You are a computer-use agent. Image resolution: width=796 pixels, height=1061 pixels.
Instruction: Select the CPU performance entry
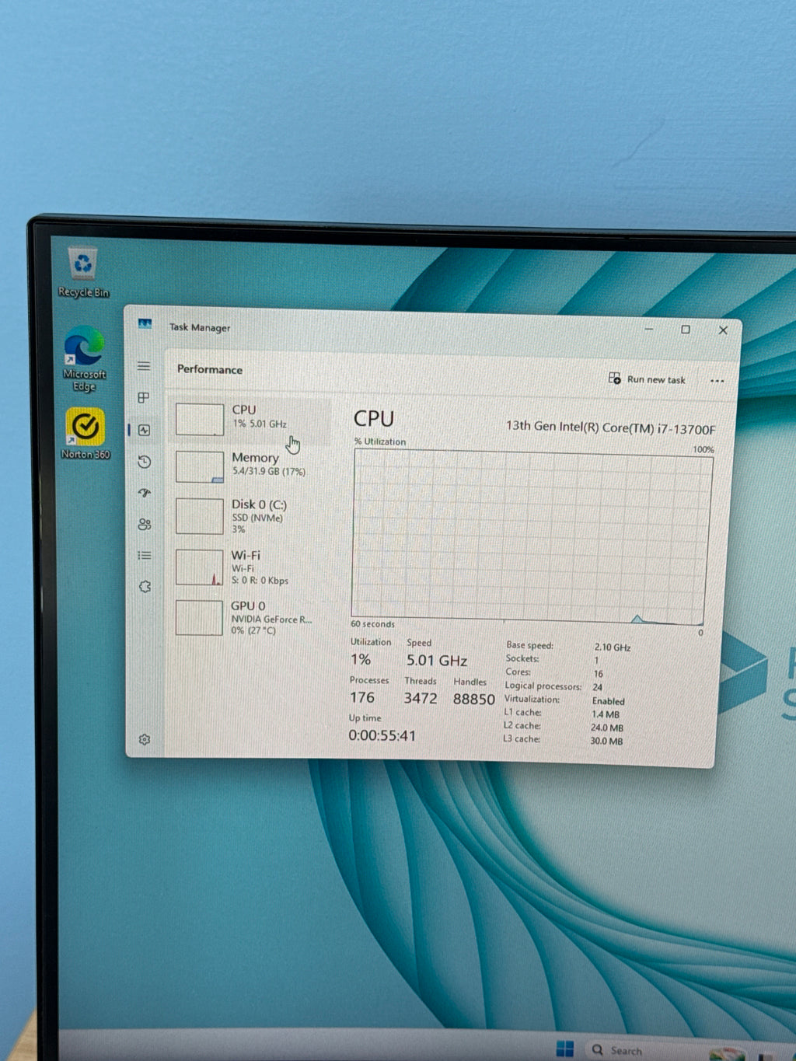point(250,420)
